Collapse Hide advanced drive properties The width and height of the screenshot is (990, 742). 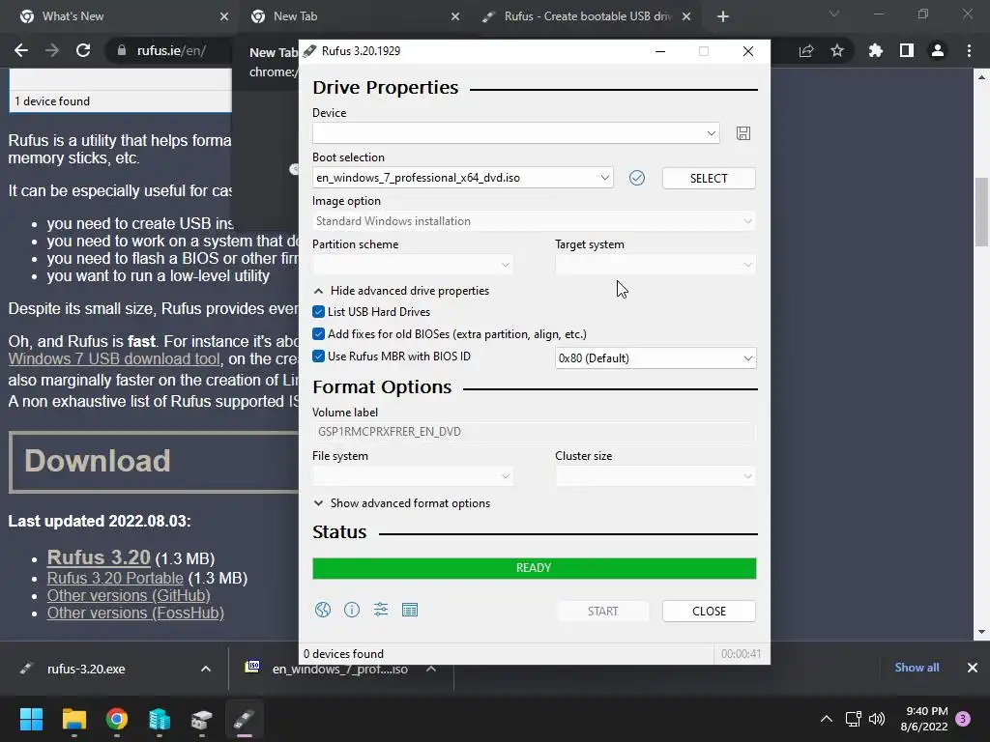point(401,291)
